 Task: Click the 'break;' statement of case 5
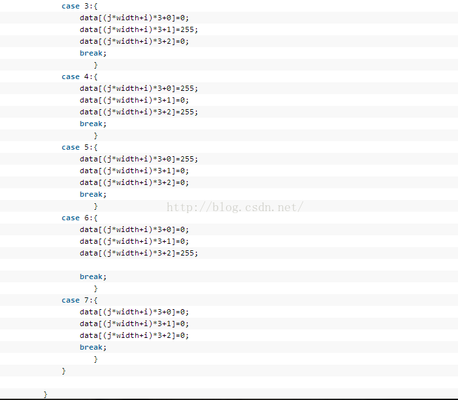[93, 195]
